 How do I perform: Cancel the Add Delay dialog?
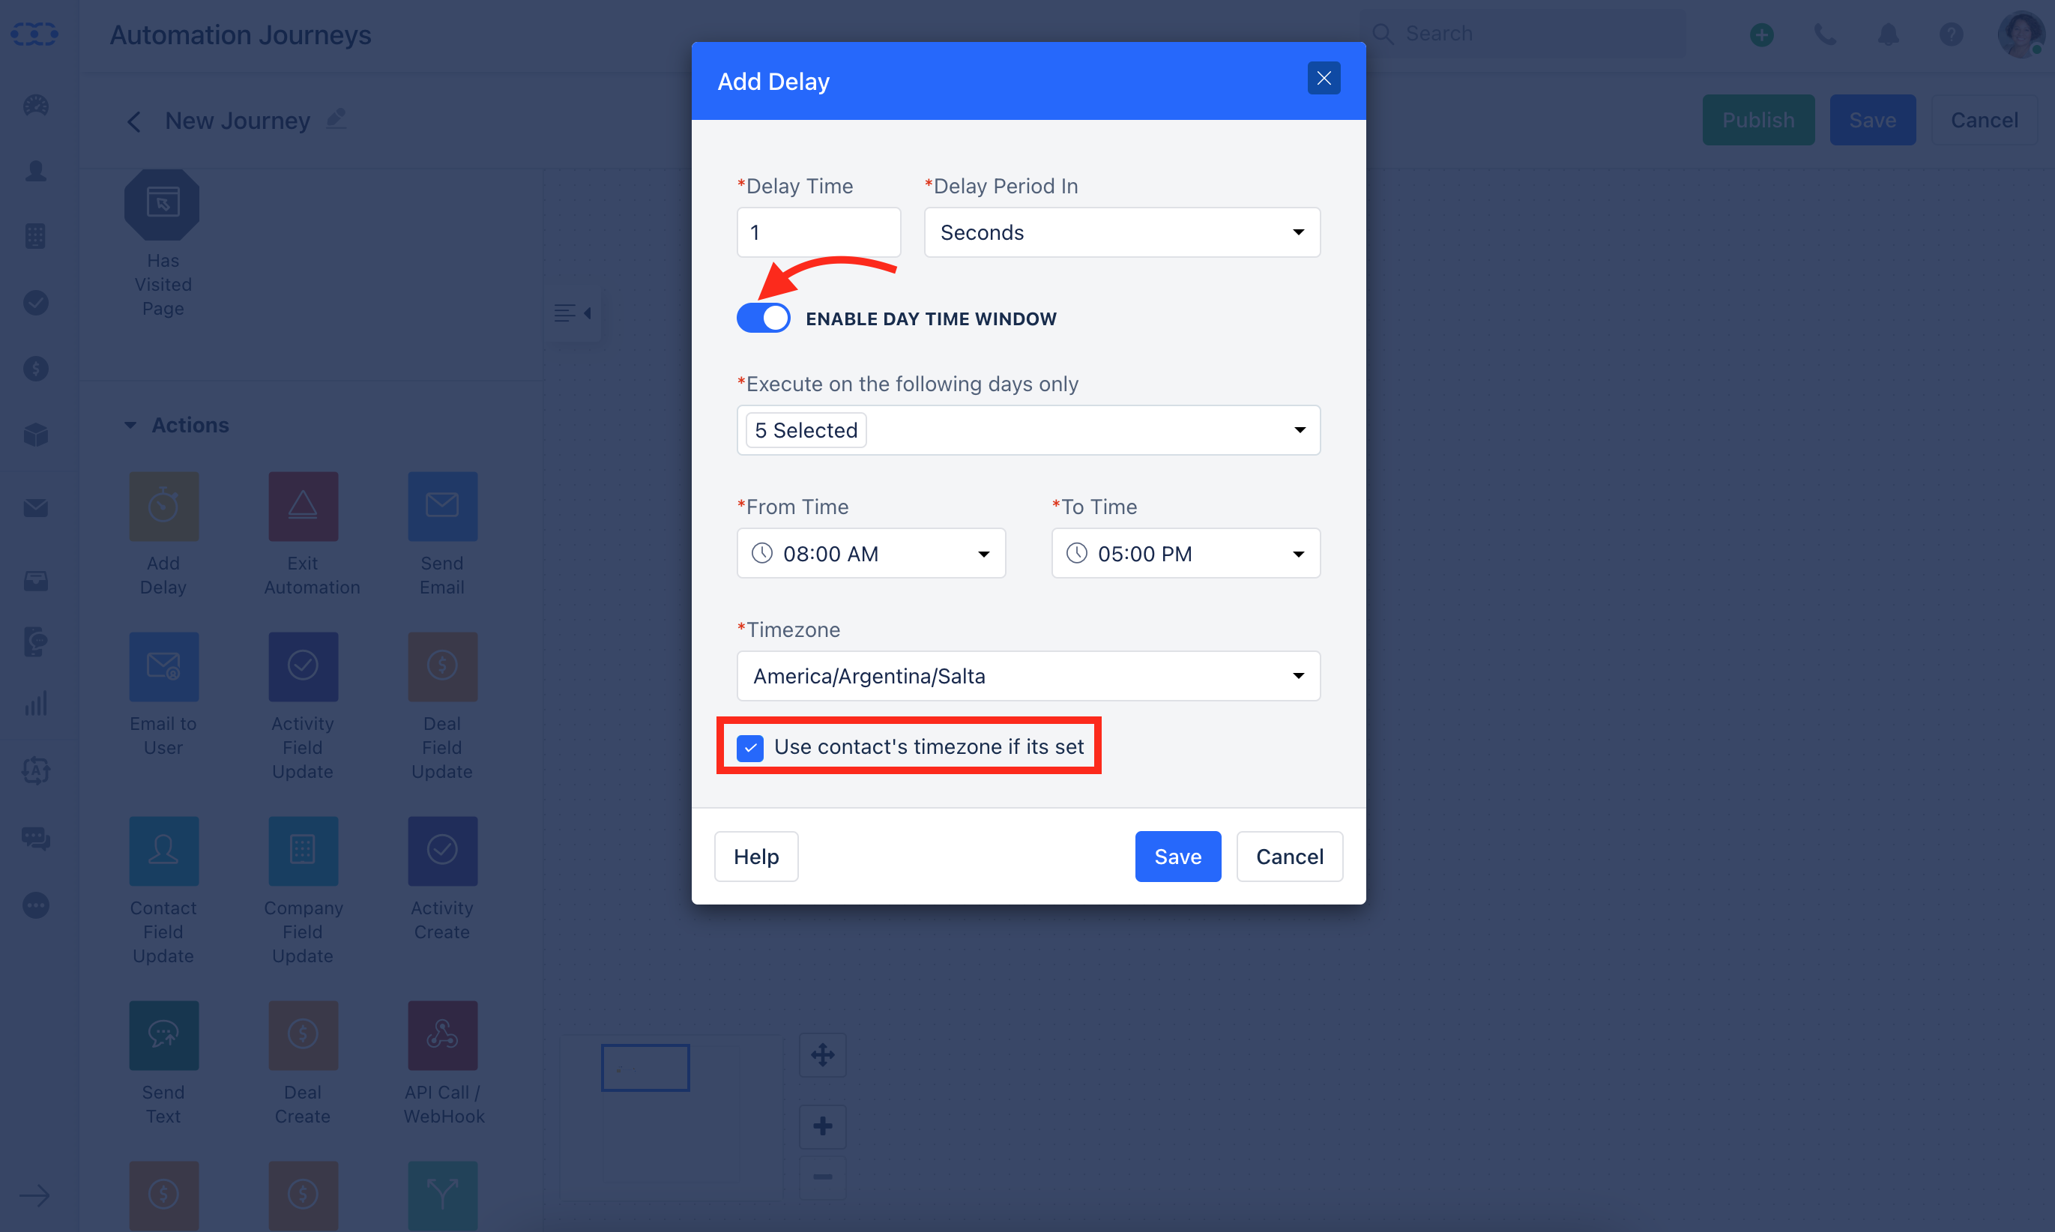tap(1290, 856)
